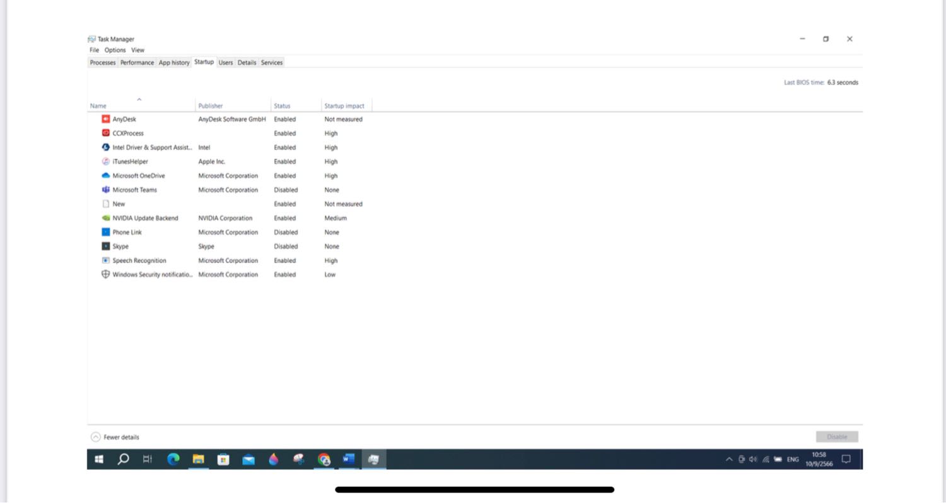Image resolution: width=946 pixels, height=503 pixels.
Task: Click "Not measured" in the AnyDesk row
Action: tap(344, 119)
